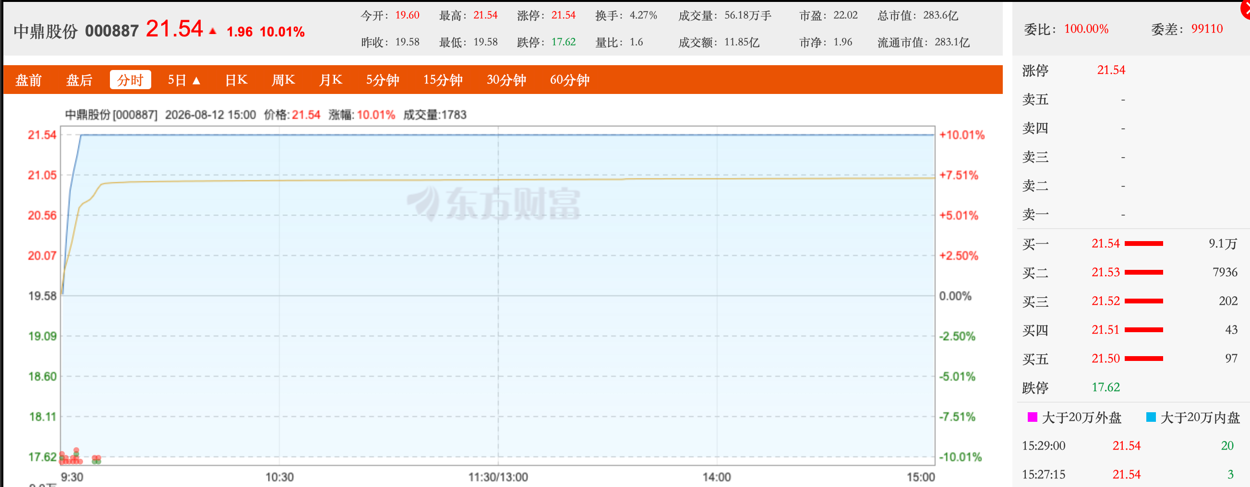Select the 分时 intraday chart tab

(130, 80)
